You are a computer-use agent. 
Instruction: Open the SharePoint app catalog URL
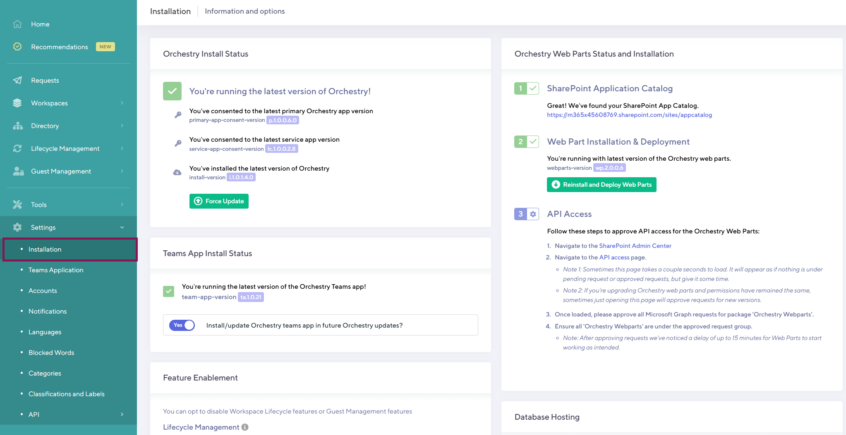coord(629,115)
